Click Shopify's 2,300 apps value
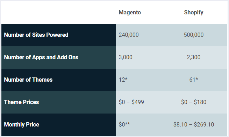 [194, 57]
